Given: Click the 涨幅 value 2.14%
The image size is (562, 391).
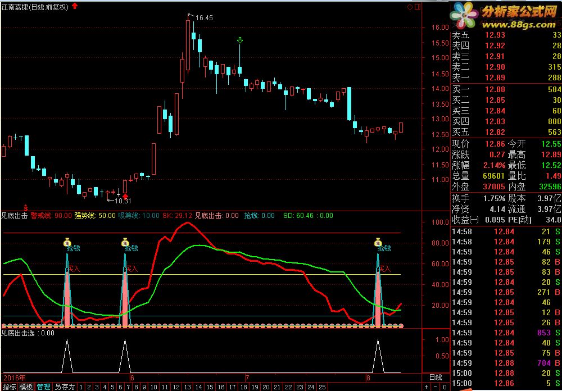Looking at the screenshot, I should (x=493, y=165).
